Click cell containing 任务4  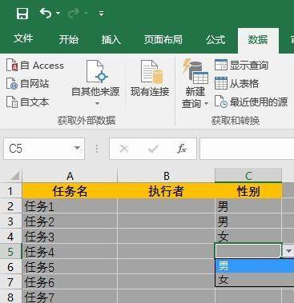point(70,252)
